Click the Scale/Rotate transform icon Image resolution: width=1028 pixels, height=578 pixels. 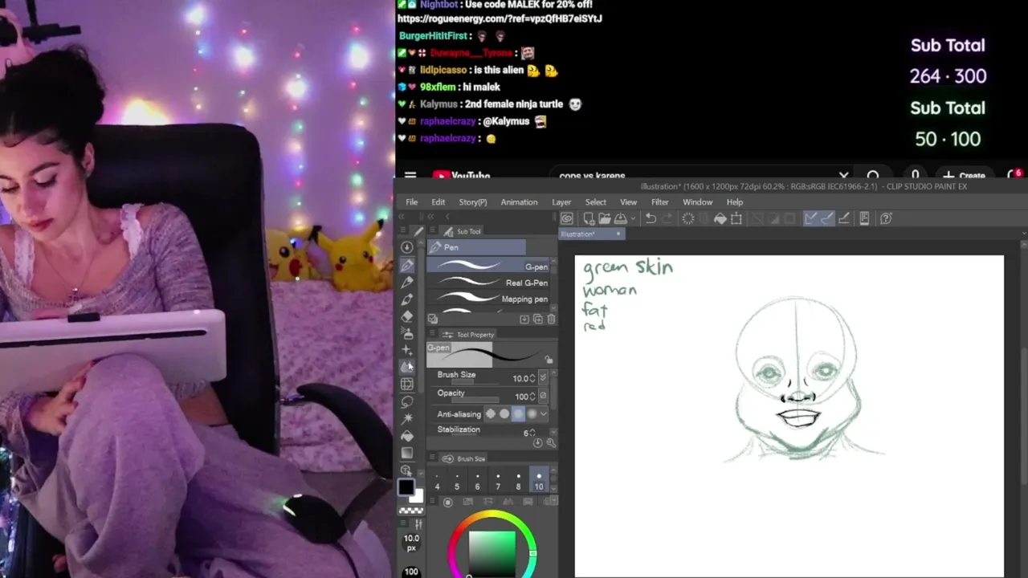pyautogui.click(x=736, y=218)
